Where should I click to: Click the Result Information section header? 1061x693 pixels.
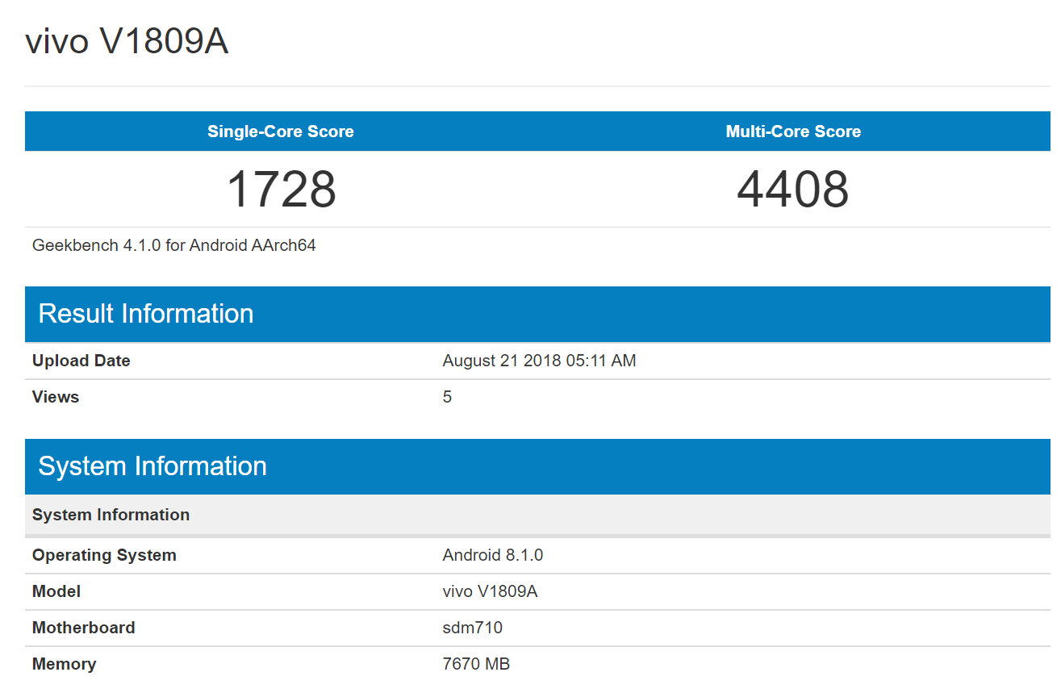pyautogui.click(x=146, y=314)
